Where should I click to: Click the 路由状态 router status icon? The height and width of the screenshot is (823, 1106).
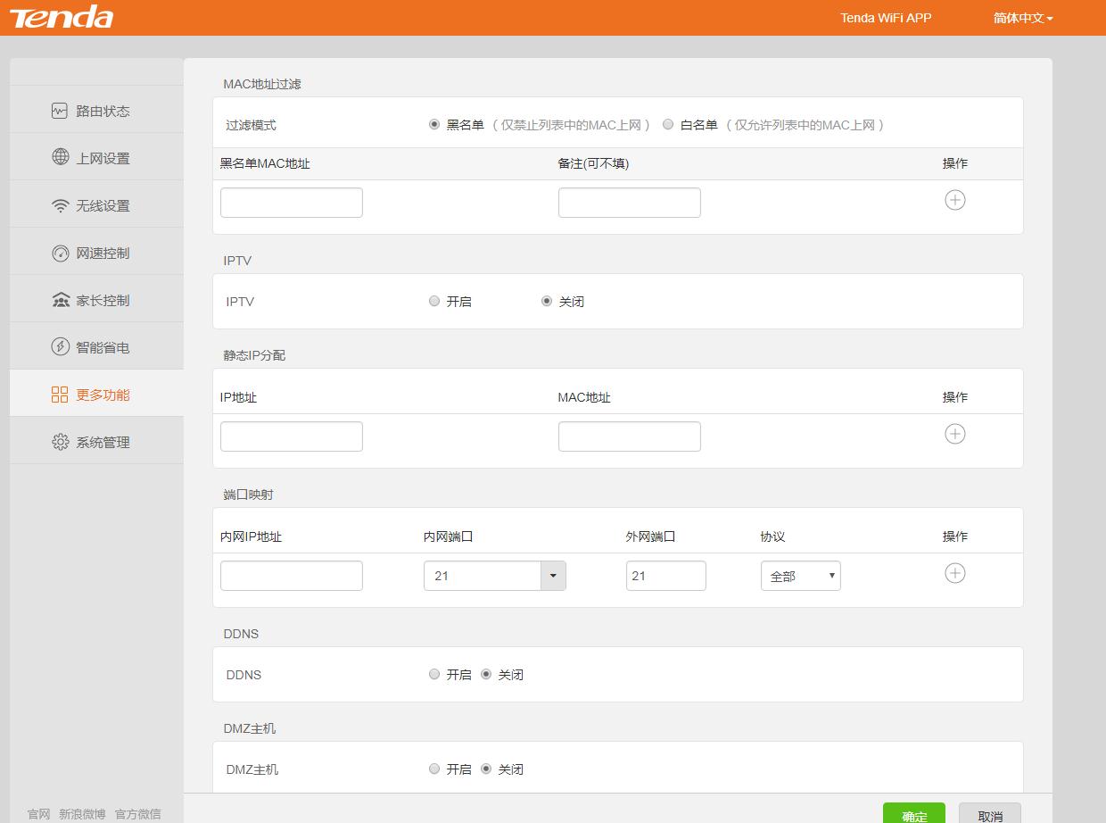60,111
